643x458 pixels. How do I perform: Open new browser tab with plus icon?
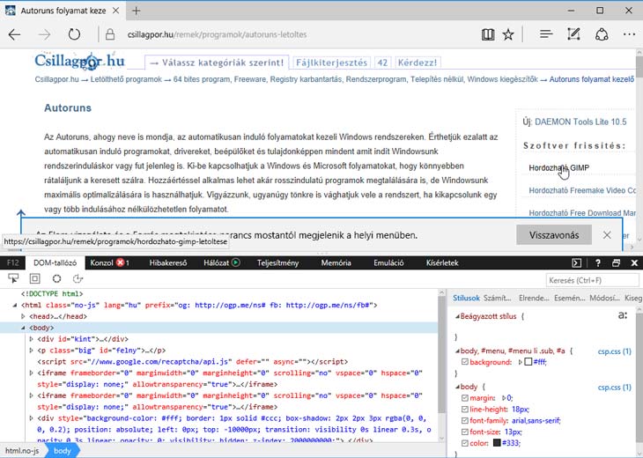coord(137,10)
